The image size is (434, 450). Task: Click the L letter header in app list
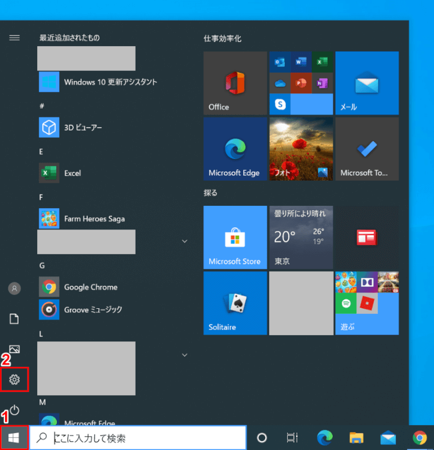[x=41, y=334]
